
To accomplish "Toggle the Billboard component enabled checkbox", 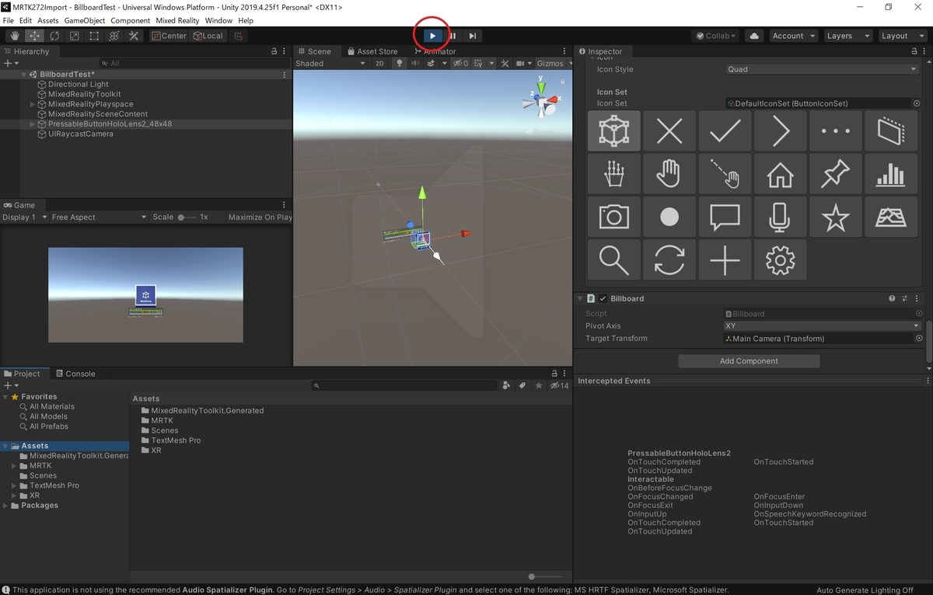I will click(603, 298).
